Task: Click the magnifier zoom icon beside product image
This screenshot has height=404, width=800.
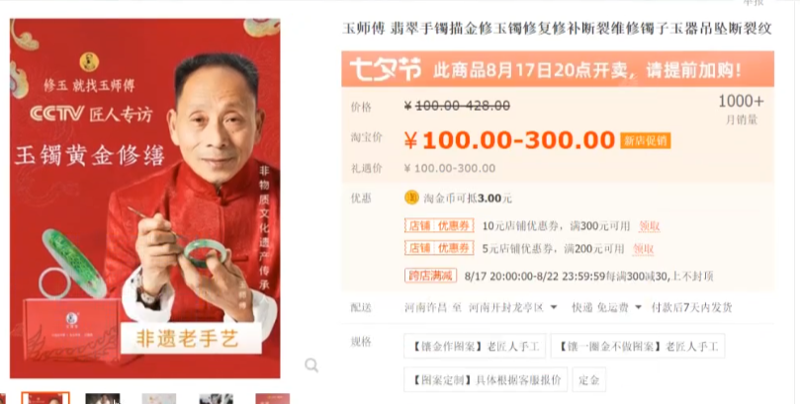Action: [311, 364]
